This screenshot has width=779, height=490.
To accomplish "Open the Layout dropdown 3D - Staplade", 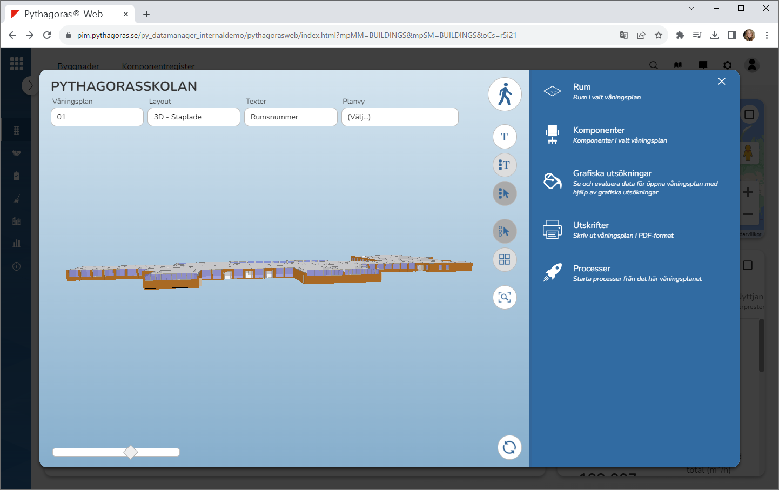I will click(x=194, y=117).
